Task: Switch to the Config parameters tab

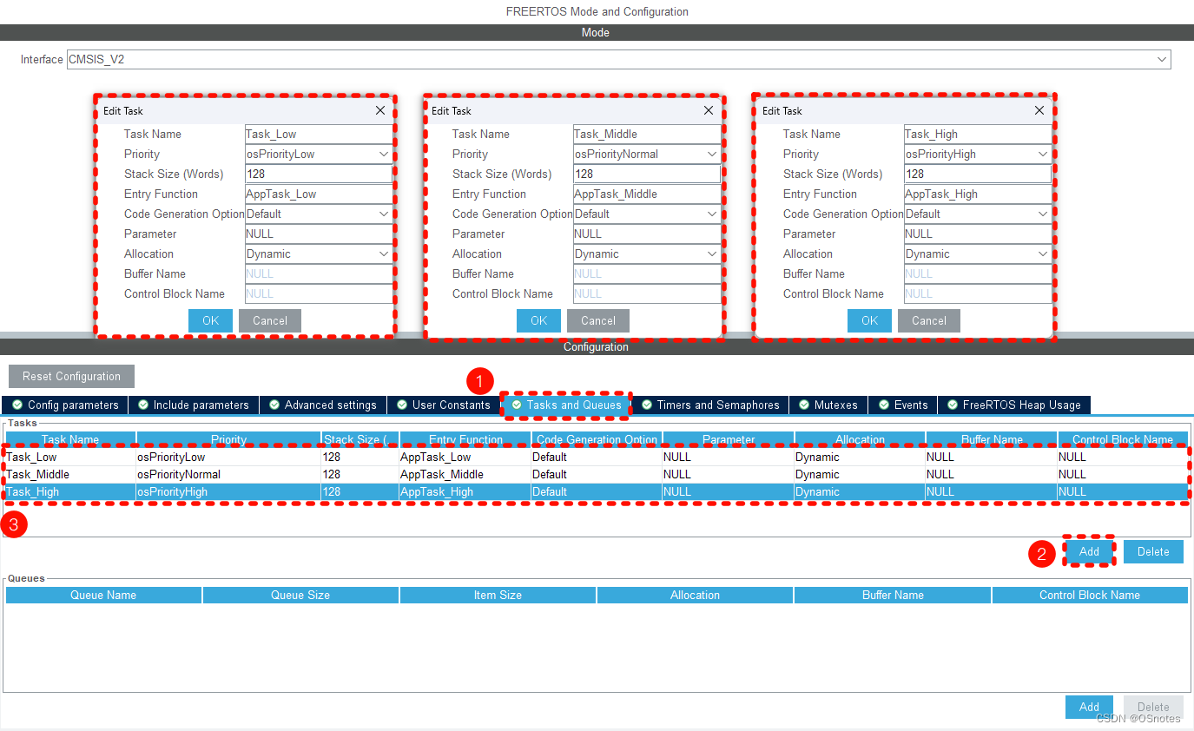Action: (x=65, y=405)
